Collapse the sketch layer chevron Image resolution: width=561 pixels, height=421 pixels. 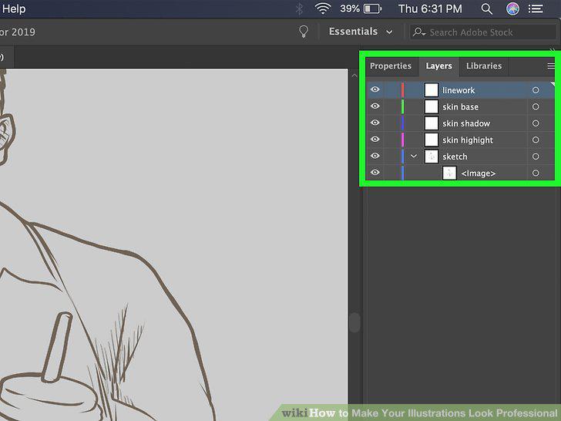tap(414, 157)
